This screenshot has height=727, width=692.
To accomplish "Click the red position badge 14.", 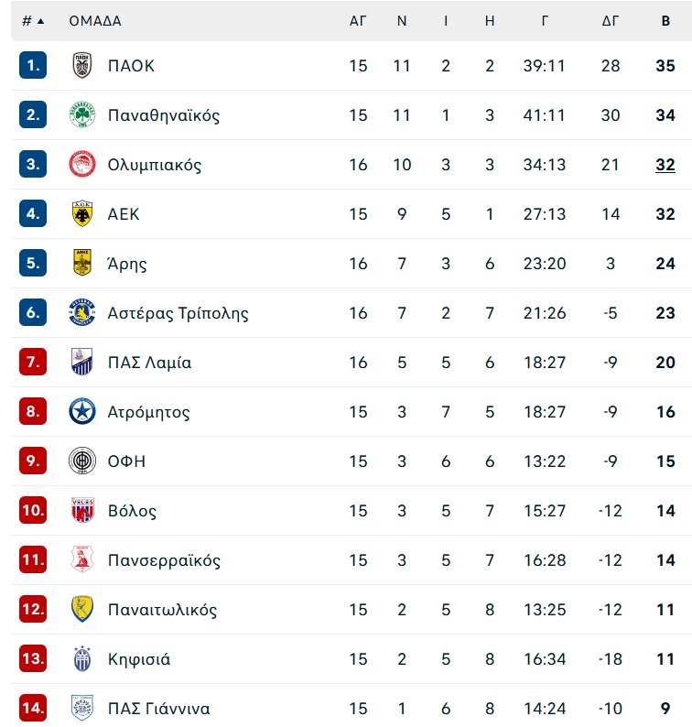I will (x=33, y=708).
